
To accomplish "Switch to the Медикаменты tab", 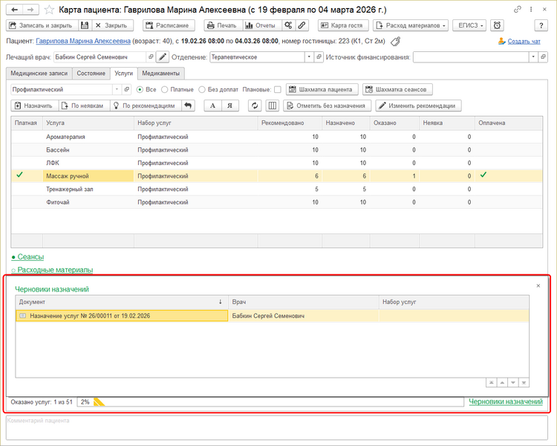I will click(160, 73).
